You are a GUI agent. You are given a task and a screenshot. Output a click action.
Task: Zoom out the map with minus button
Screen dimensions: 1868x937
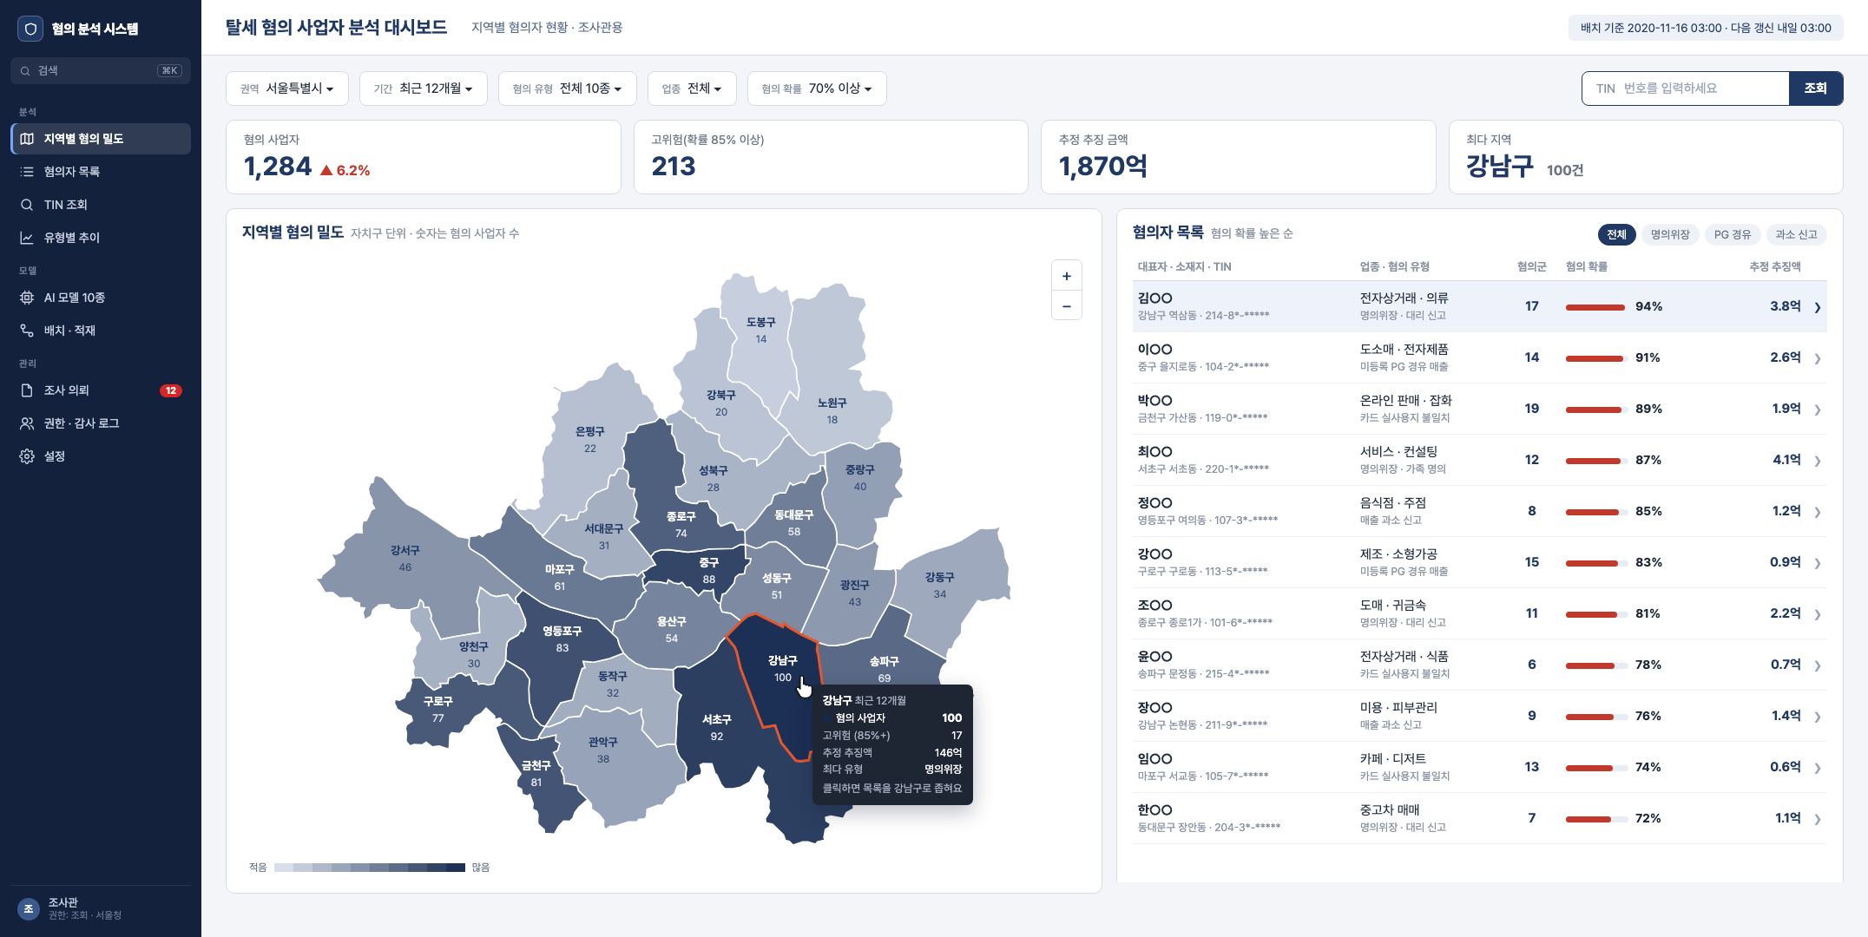point(1066,306)
